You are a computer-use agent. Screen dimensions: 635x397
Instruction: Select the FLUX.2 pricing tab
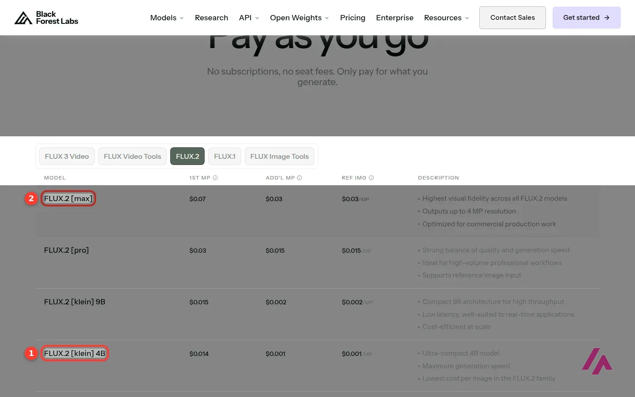(x=187, y=156)
